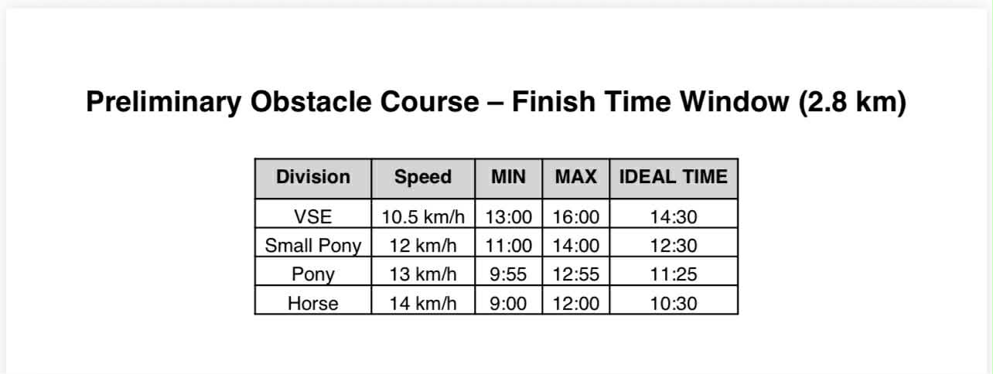Viewport: 993px width, 374px height.
Task: Select the Division column header
Action: tap(313, 177)
